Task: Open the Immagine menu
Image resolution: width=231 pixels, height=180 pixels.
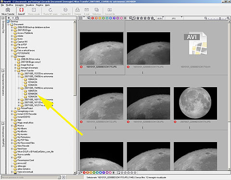Action: point(19,5)
